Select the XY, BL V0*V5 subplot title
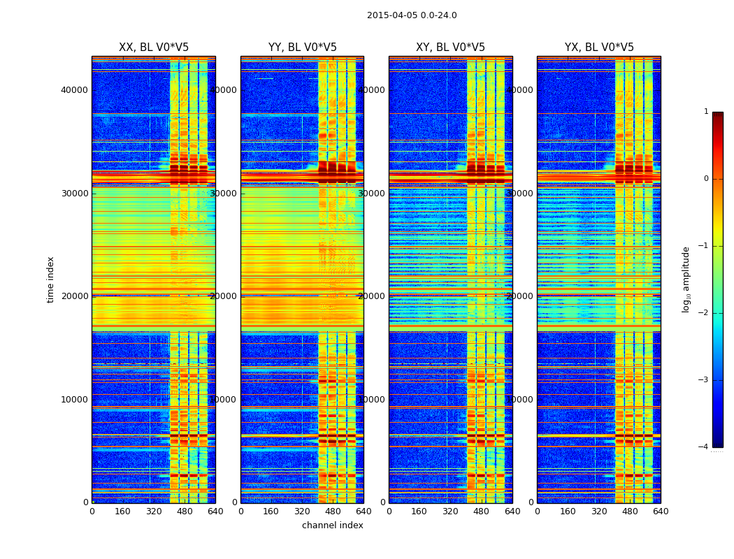Viewport: 734px width, 559px height. coord(450,48)
